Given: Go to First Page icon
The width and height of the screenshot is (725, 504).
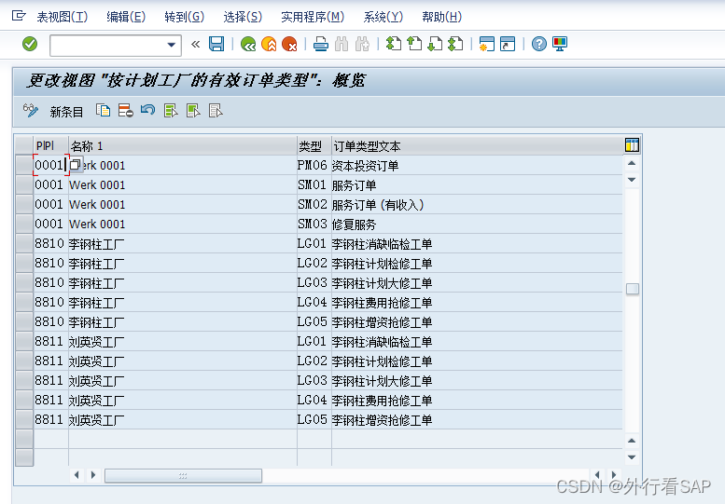Looking at the screenshot, I should (394, 45).
